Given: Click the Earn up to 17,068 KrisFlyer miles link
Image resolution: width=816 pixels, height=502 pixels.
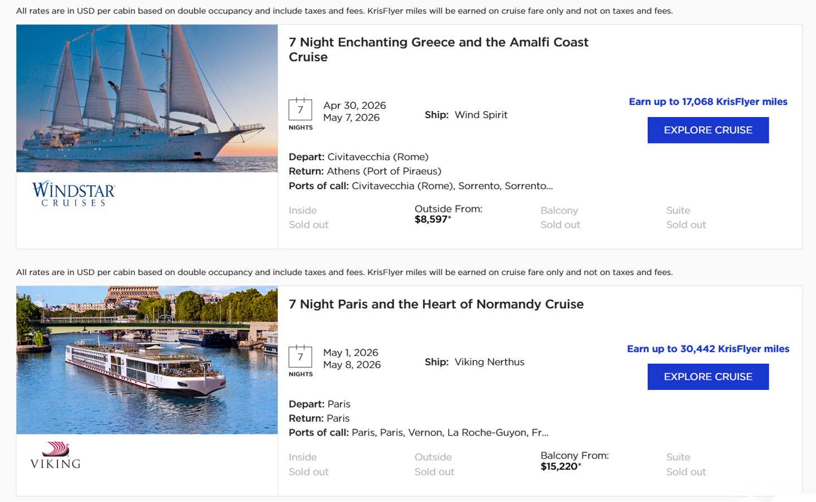Looking at the screenshot, I should click(x=708, y=102).
